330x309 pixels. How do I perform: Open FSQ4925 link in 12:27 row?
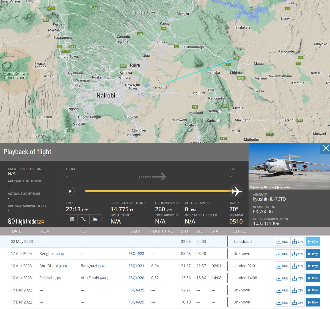coord(136,290)
